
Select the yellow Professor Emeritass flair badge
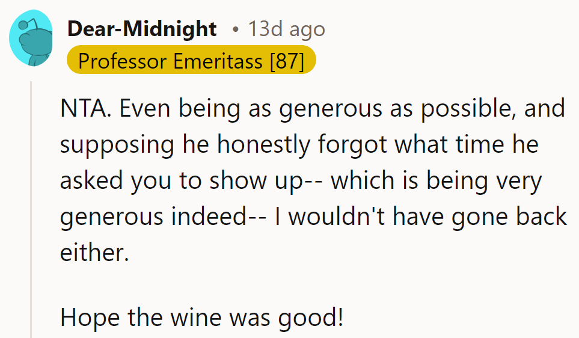191,61
